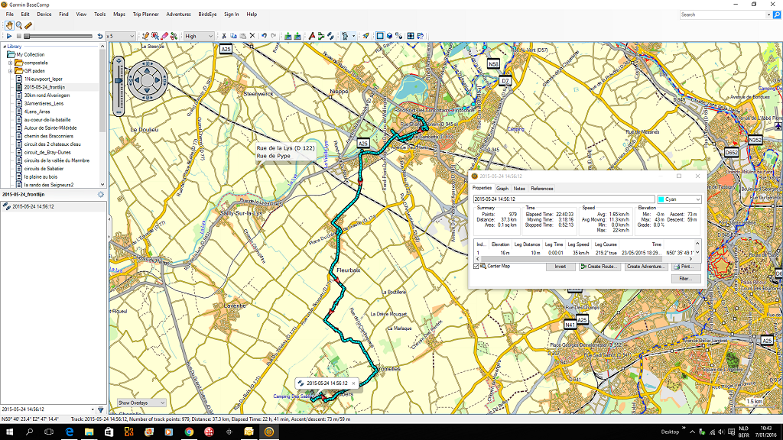Open the File menu

(x=9, y=15)
